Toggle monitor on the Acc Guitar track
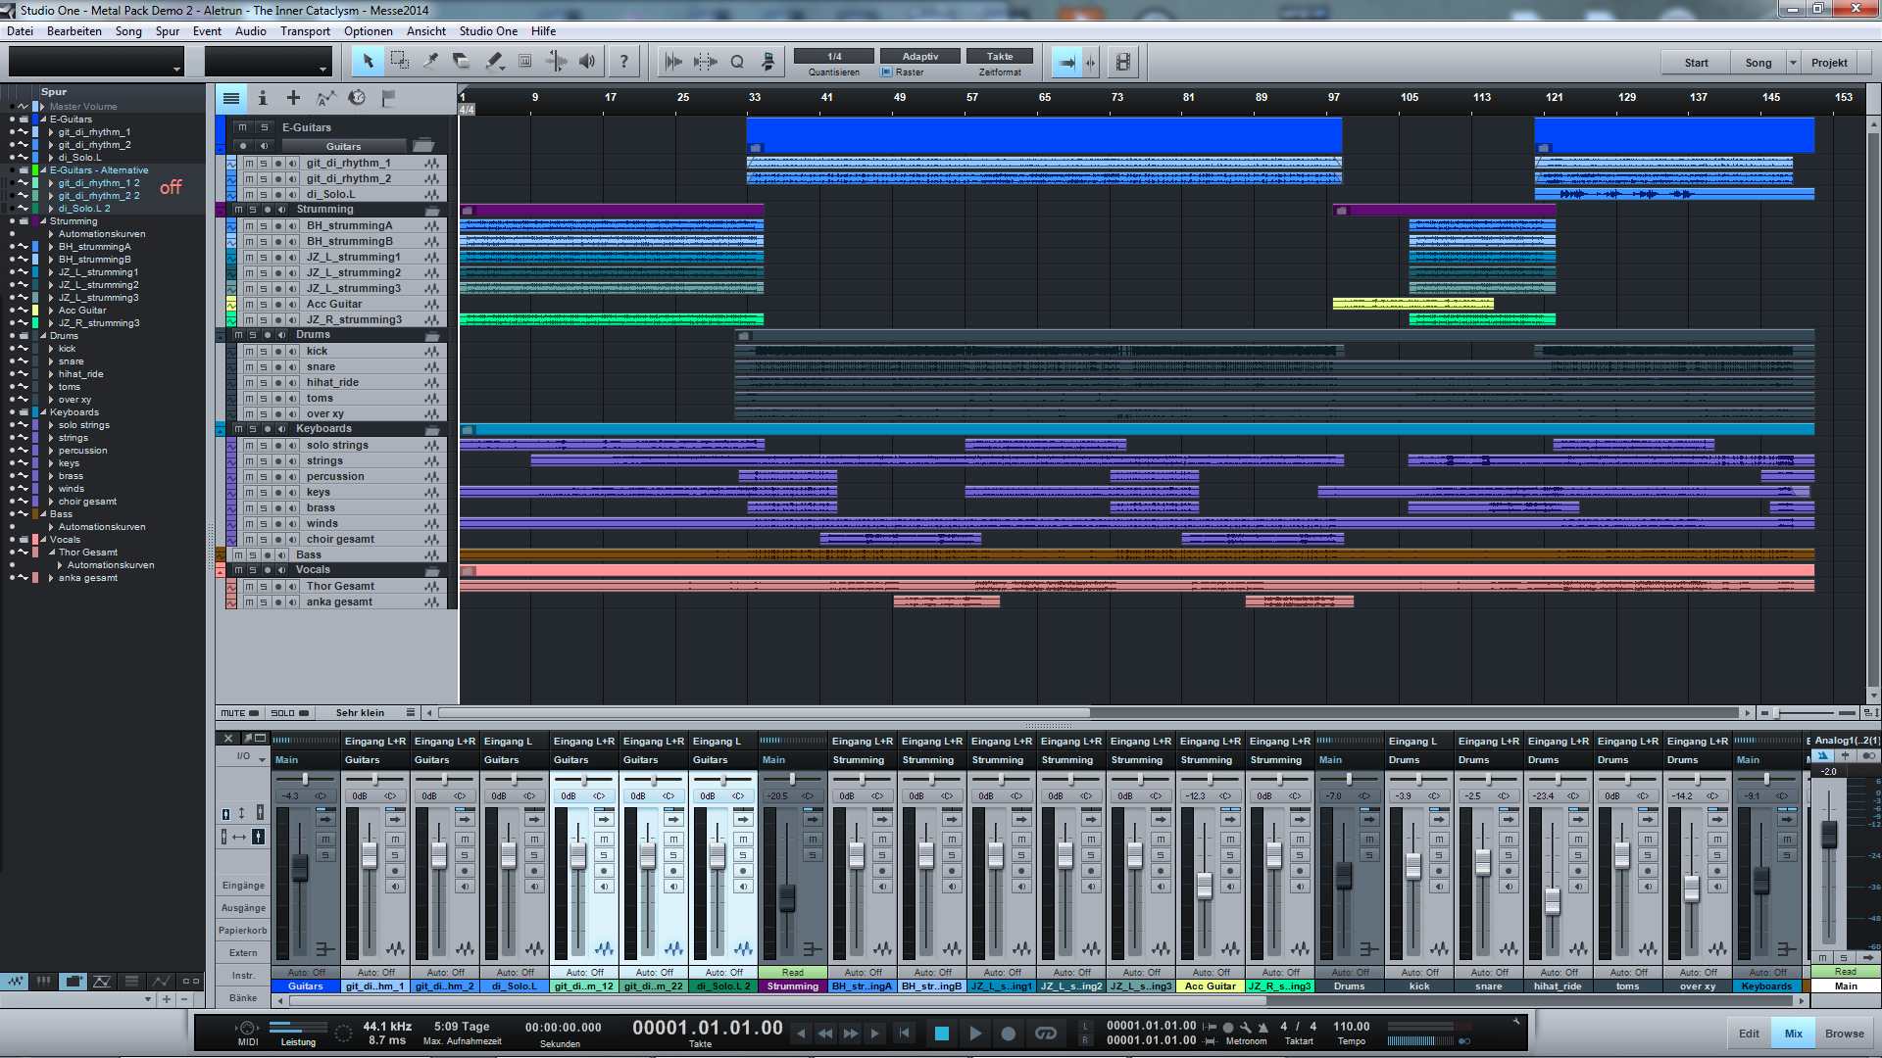The height and width of the screenshot is (1058, 1882). pyautogui.click(x=292, y=305)
